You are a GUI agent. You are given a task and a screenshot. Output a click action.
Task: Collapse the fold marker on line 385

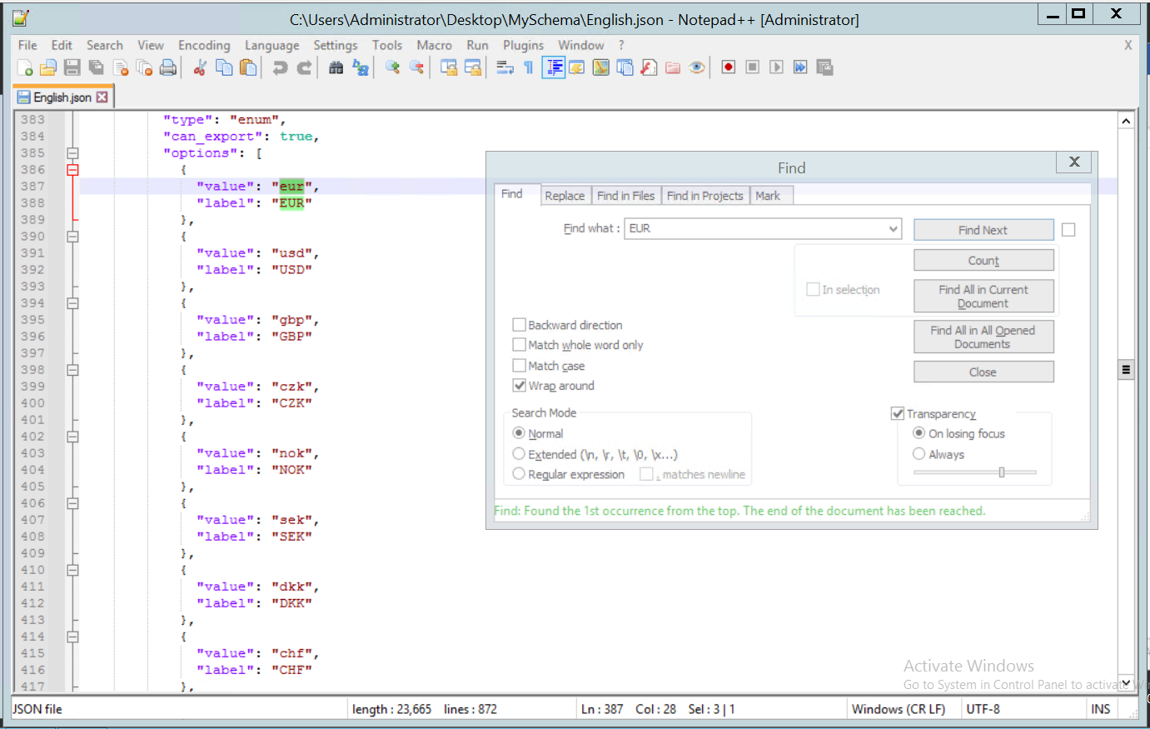(x=72, y=153)
